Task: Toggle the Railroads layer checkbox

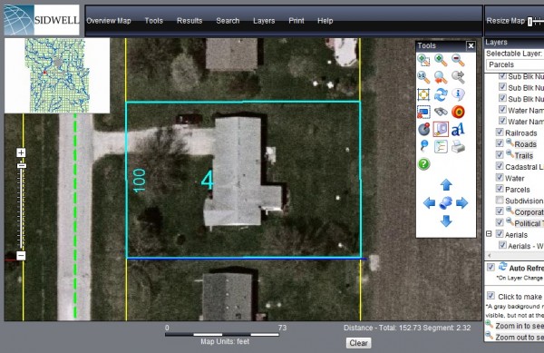Action: [500, 132]
